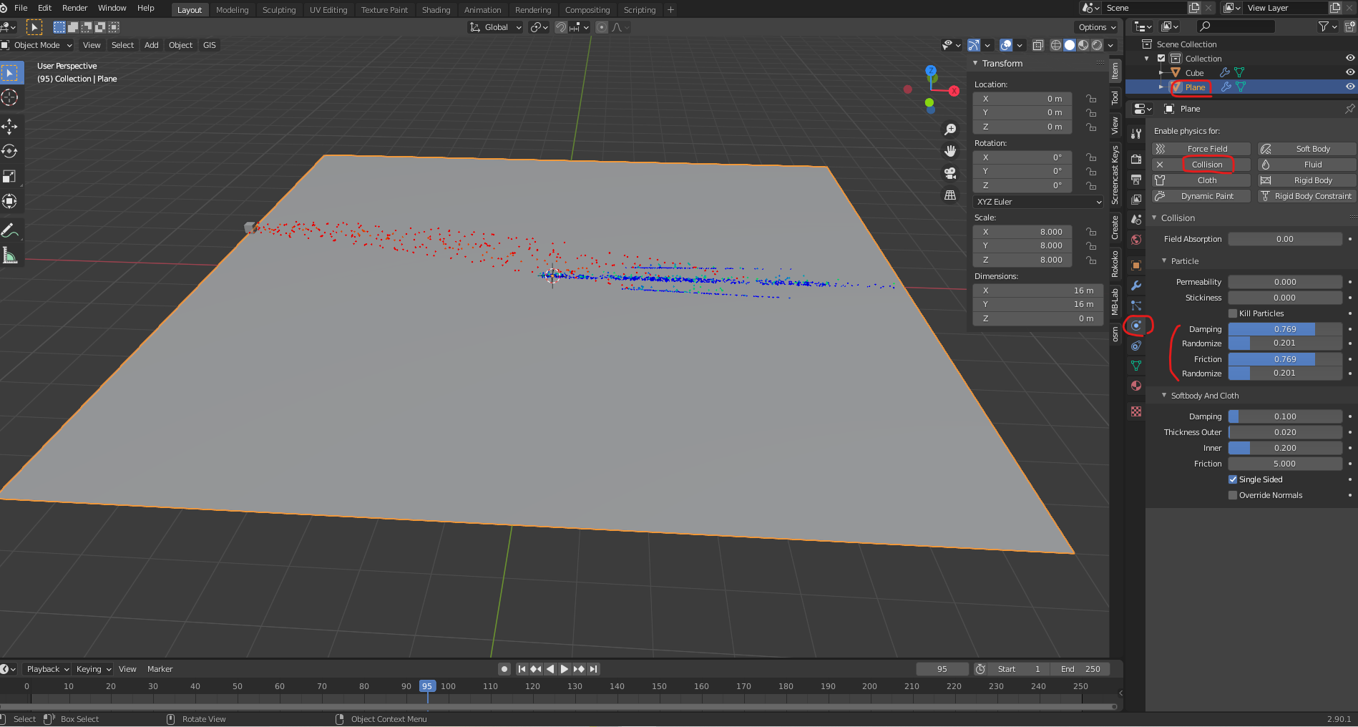
Task: Open the Playback dropdown
Action: [x=47, y=669]
